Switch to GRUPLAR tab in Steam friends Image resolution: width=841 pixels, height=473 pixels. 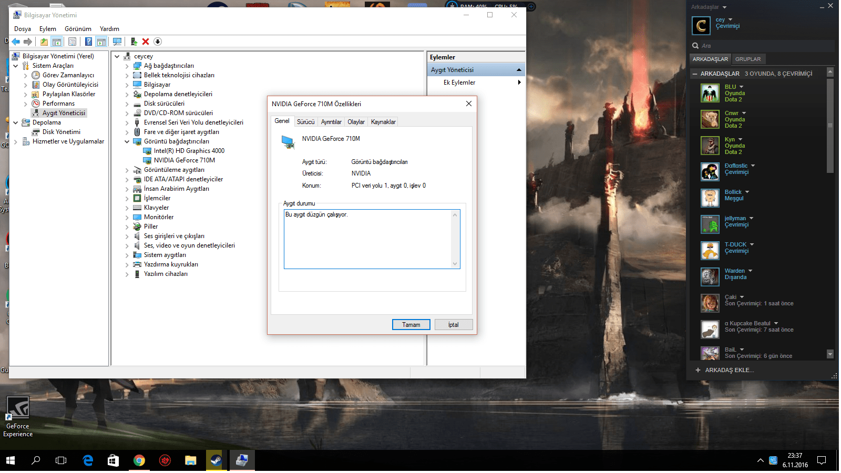(748, 59)
